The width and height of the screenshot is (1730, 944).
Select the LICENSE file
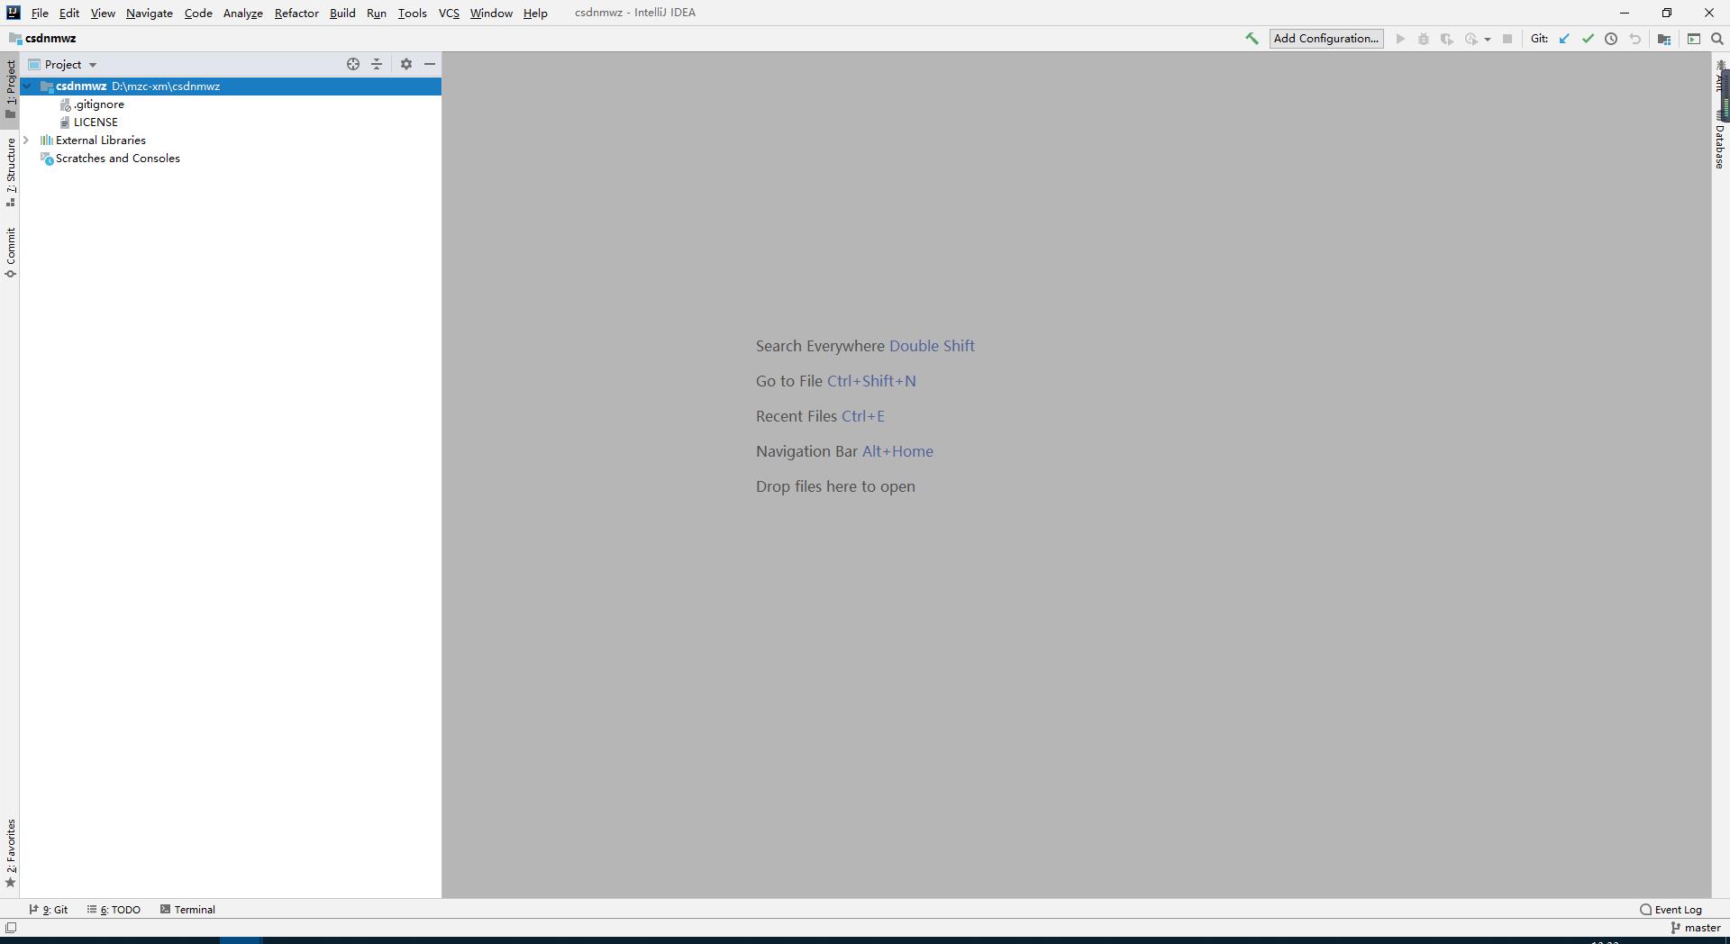click(x=96, y=123)
